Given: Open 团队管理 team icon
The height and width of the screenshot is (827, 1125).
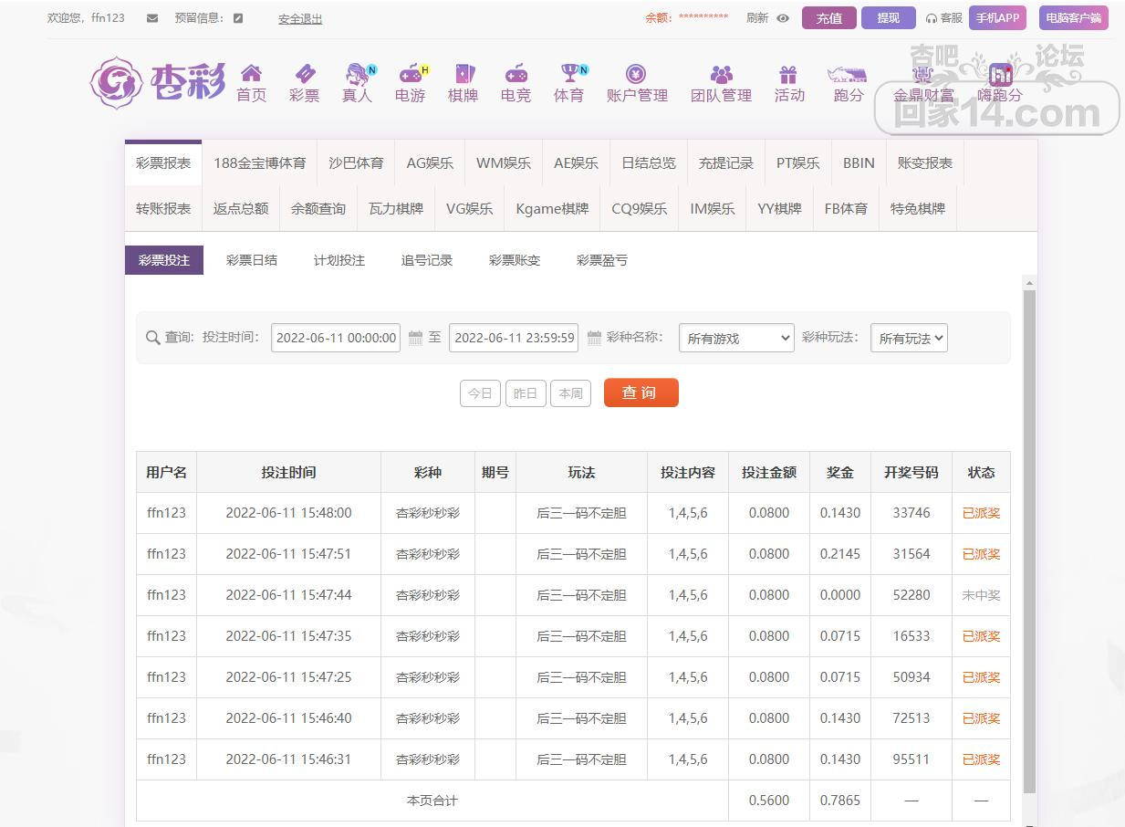Looking at the screenshot, I should (x=721, y=74).
